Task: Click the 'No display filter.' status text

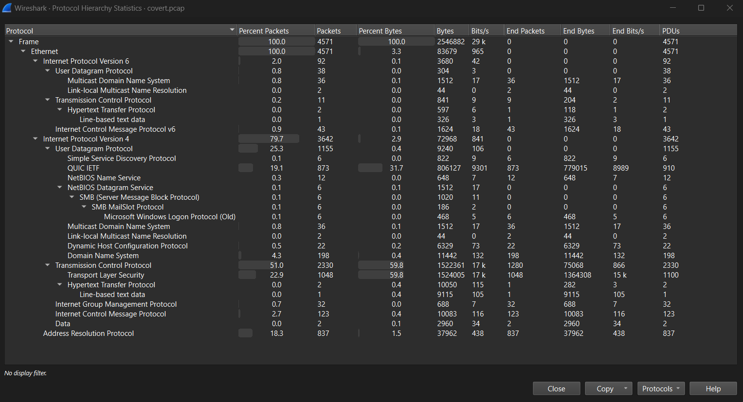Action: pyautogui.click(x=25, y=373)
